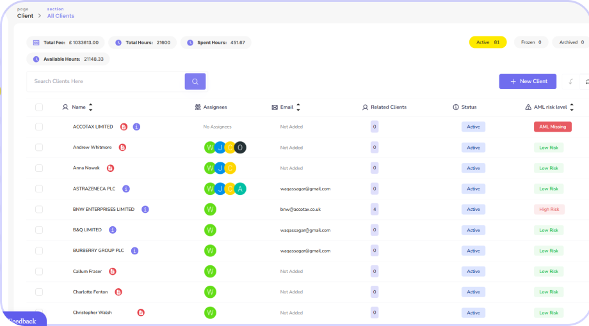Open the Feedback button
This screenshot has width=589, height=326.
click(x=22, y=320)
